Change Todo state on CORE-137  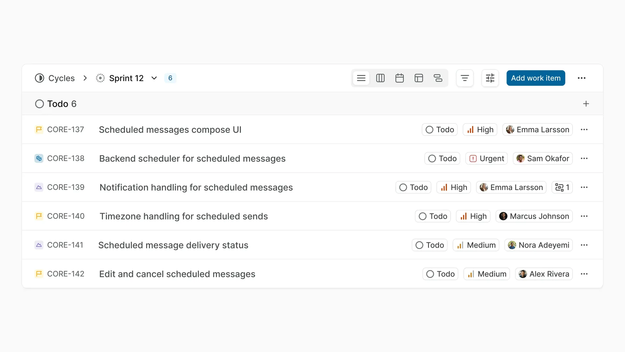coord(440,130)
